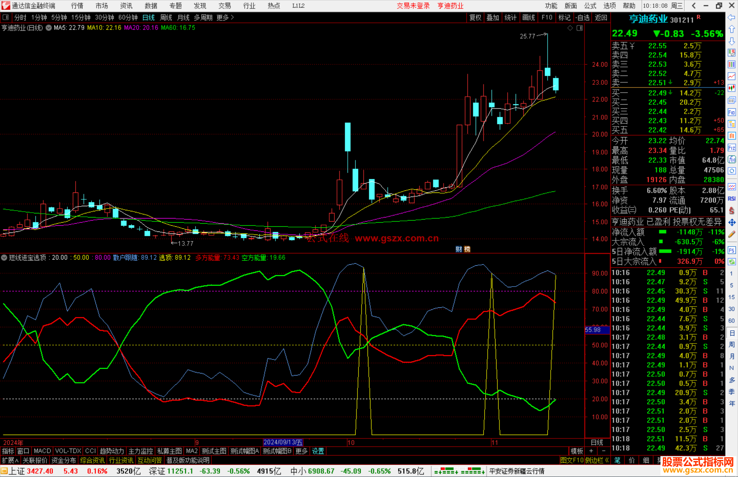Click the 复权 button
Viewport: 738px width, 477px height.
point(475,17)
